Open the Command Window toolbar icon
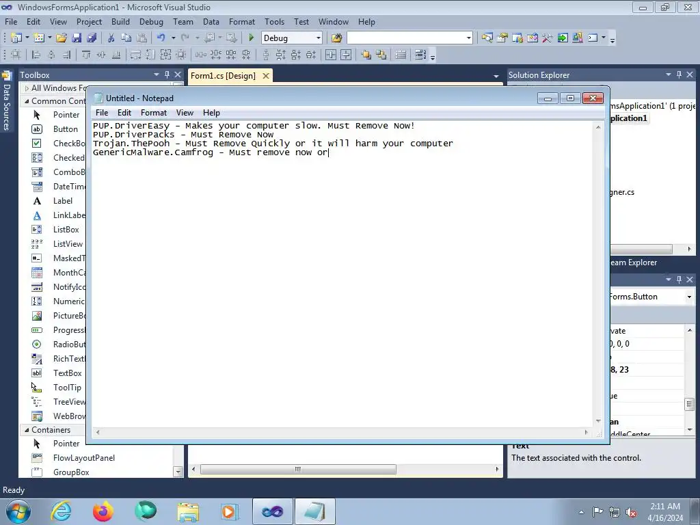 [x=593, y=38]
